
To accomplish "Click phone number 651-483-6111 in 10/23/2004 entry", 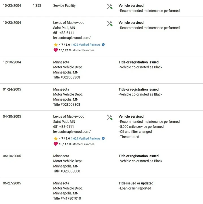I will point(63,33).
